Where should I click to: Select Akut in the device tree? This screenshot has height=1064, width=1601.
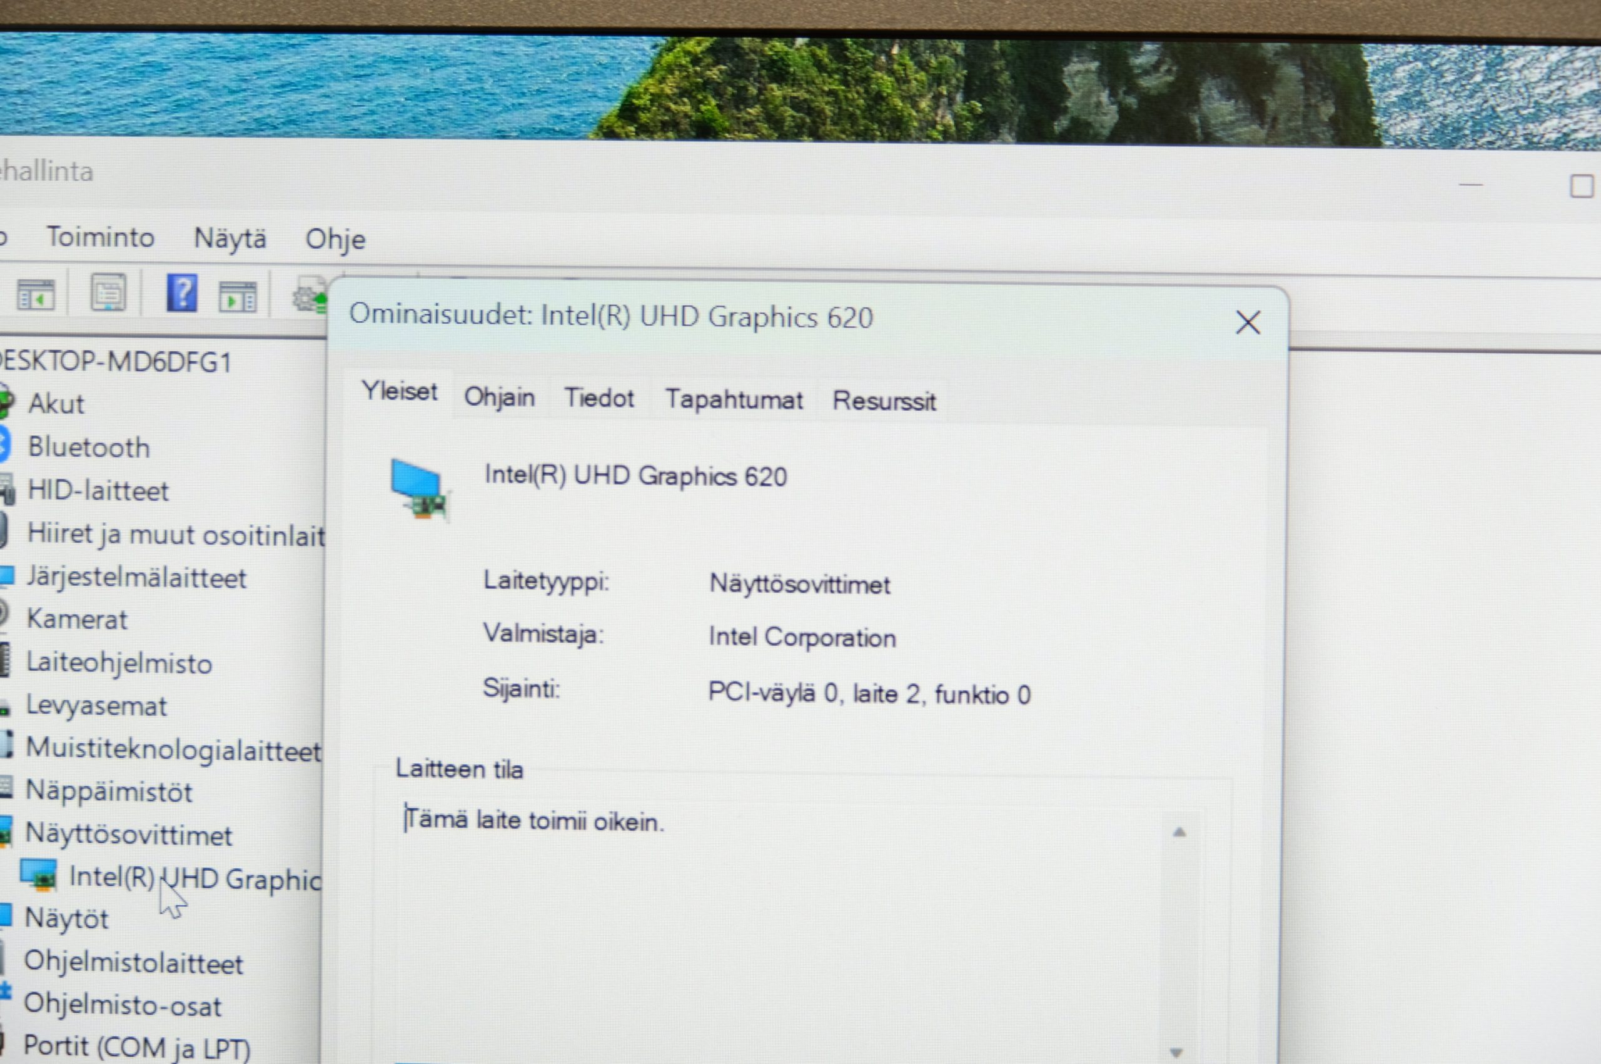click(56, 404)
